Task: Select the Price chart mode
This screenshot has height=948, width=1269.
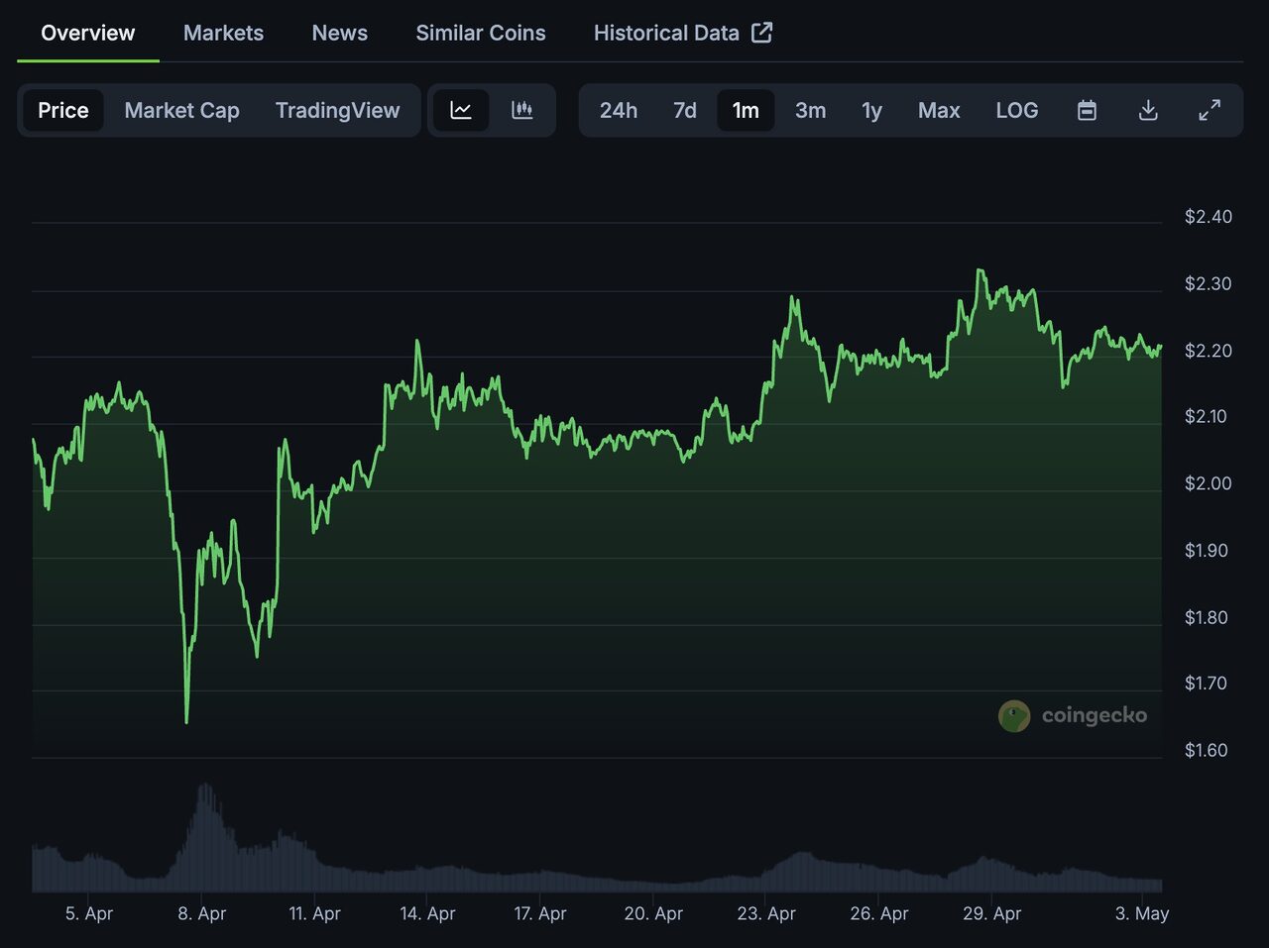Action: click(63, 110)
